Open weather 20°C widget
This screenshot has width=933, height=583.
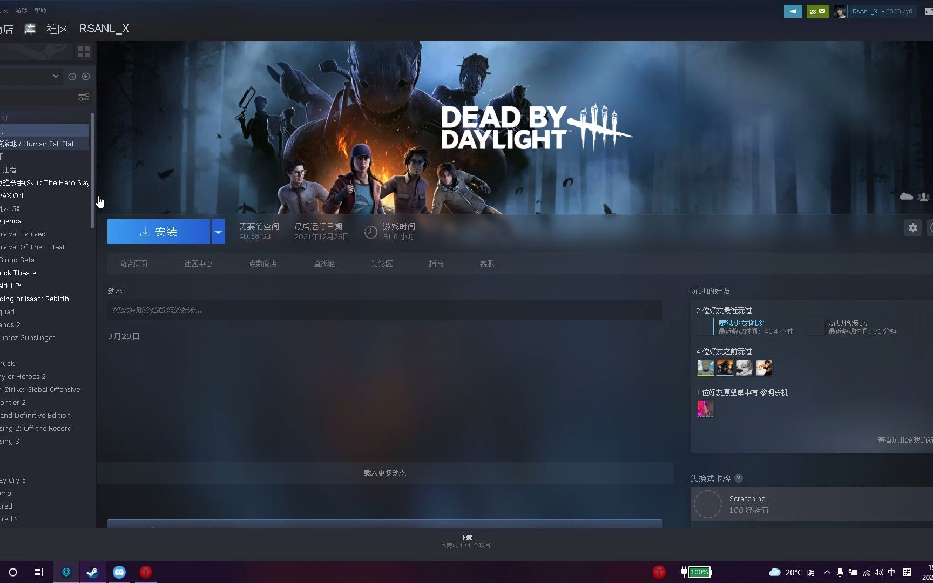click(x=792, y=572)
